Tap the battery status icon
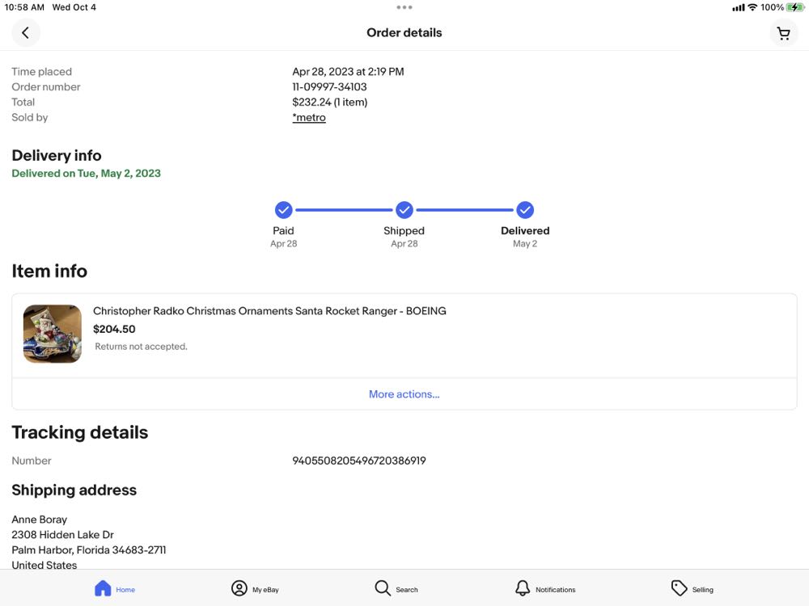Viewport: 809px width, 606px height. point(795,7)
